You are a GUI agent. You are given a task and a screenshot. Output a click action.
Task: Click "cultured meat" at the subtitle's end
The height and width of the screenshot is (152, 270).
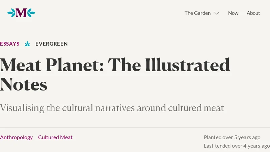point(196,108)
